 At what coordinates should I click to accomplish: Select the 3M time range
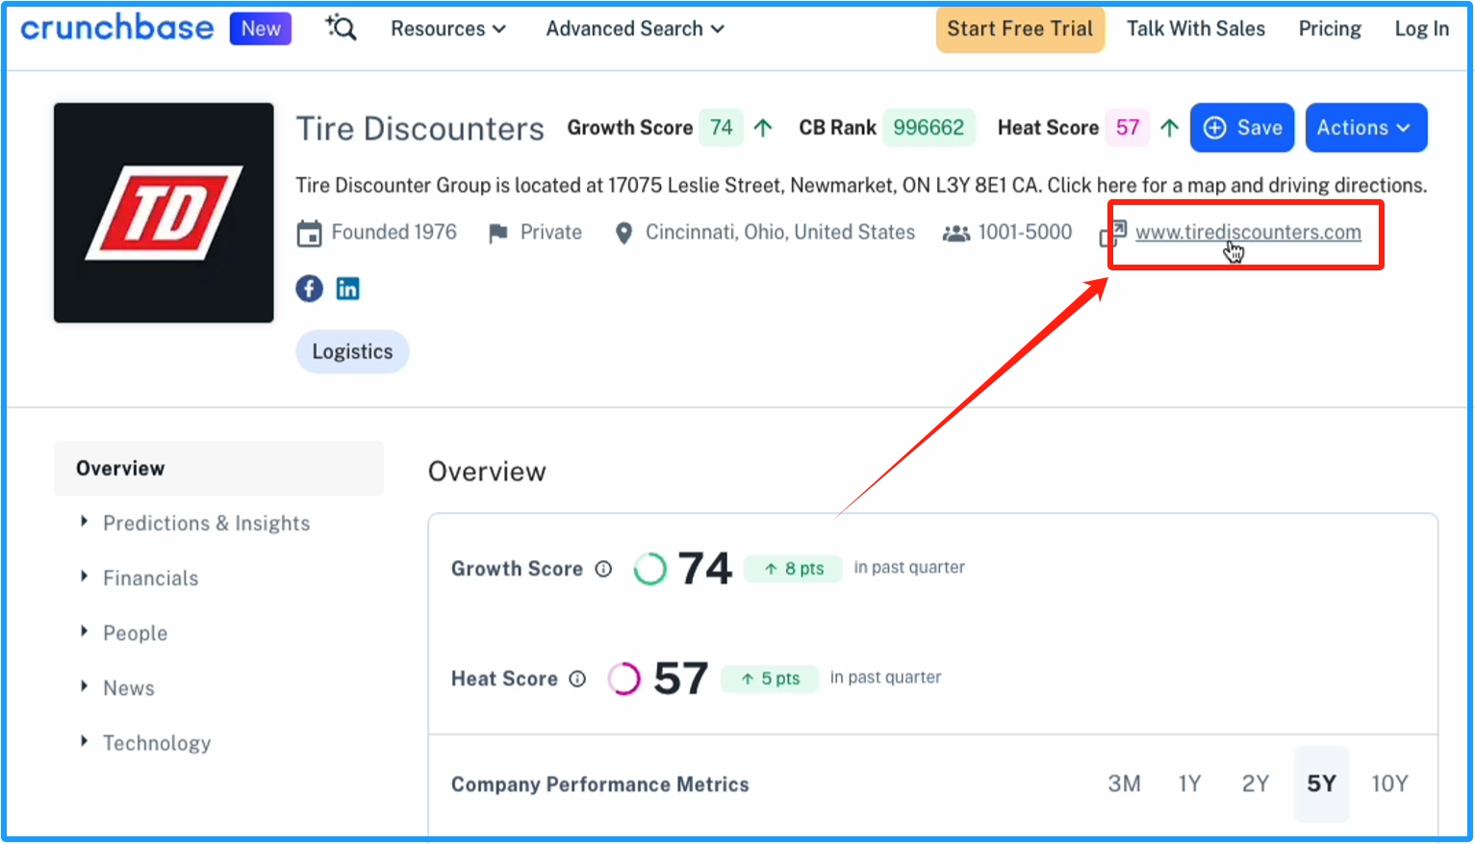click(1124, 783)
